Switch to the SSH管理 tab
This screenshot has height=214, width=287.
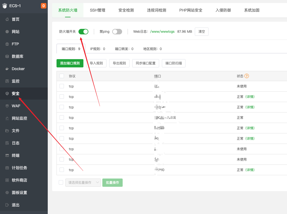[x=97, y=10]
